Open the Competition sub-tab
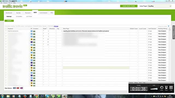This screenshot has width=175, height=98. [19, 16]
